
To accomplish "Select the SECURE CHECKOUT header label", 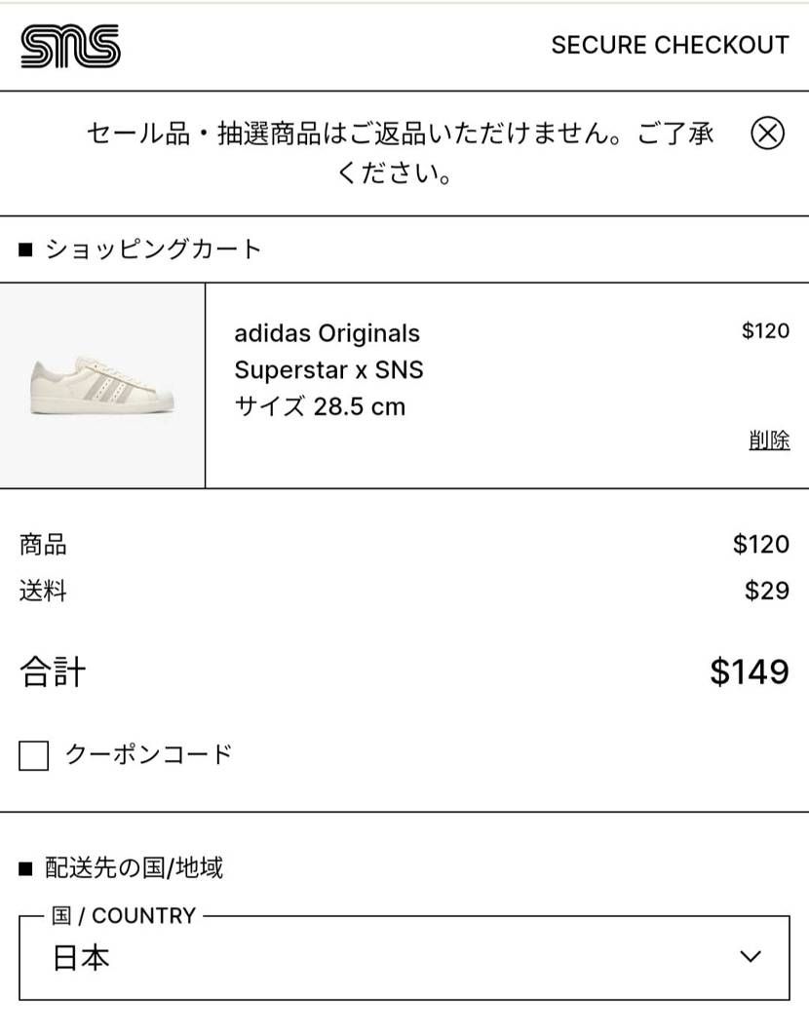I will [671, 45].
